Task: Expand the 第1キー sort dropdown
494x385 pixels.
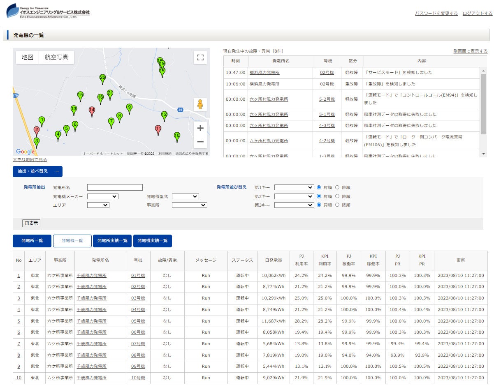Action: [294, 187]
